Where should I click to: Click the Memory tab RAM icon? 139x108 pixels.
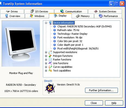coord(78,16)
